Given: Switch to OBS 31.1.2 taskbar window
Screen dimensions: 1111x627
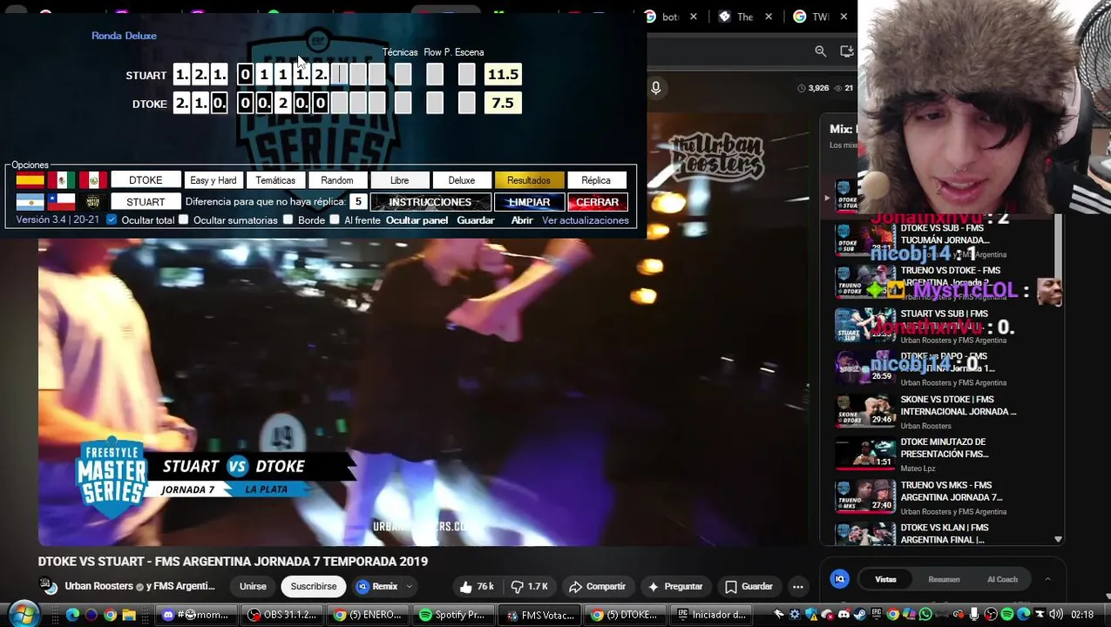Looking at the screenshot, I should tap(281, 615).
